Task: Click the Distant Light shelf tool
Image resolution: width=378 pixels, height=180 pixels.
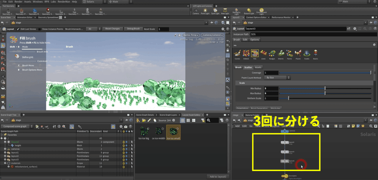Action: pos(249,11)
